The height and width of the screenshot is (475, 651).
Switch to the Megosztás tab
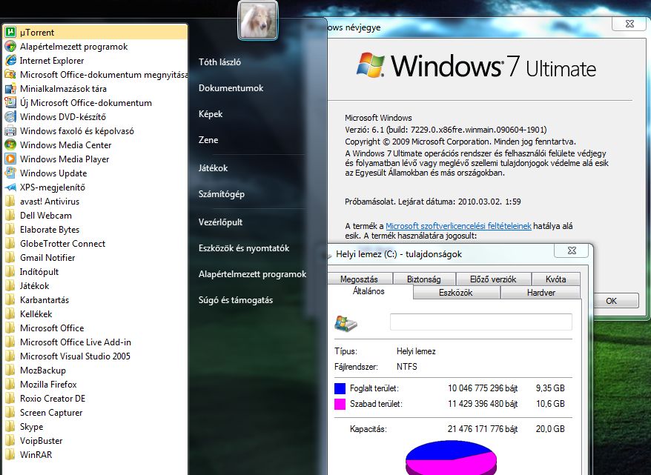coord(359,279)
